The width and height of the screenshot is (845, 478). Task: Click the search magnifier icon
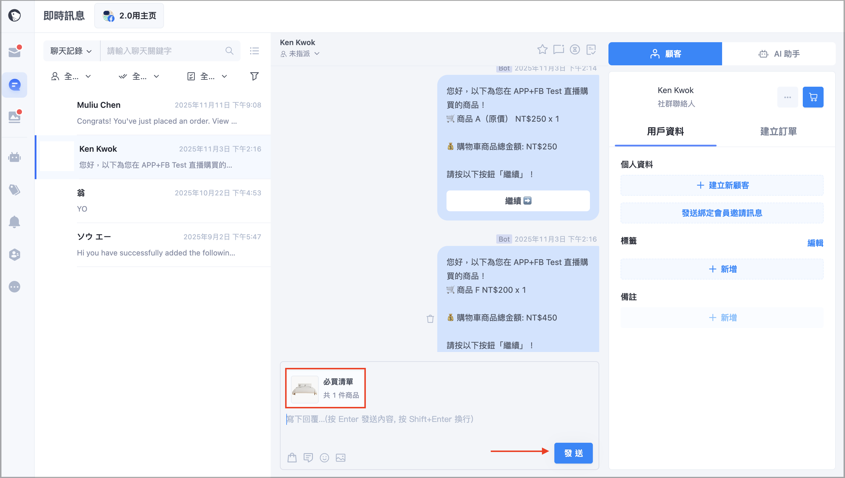(229, 51)
